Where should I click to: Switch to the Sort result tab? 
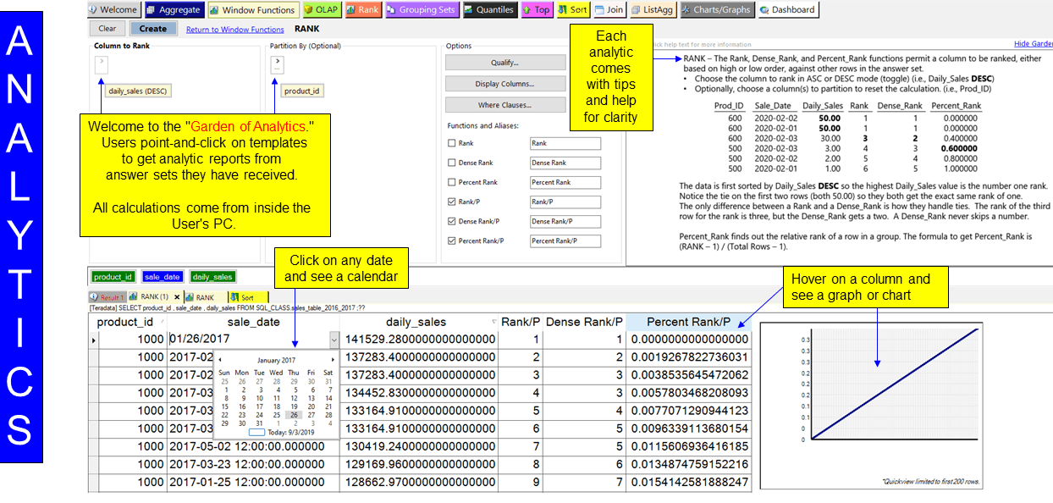pyautogui.click(x=246, y=297)
